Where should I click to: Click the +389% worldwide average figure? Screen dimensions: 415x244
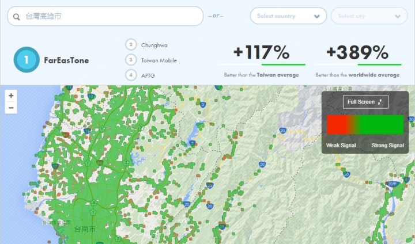pos(357,52)
